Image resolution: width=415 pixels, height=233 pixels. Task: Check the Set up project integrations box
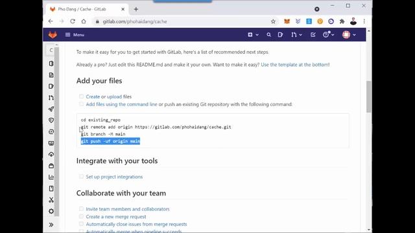click(x=81, y=177)
